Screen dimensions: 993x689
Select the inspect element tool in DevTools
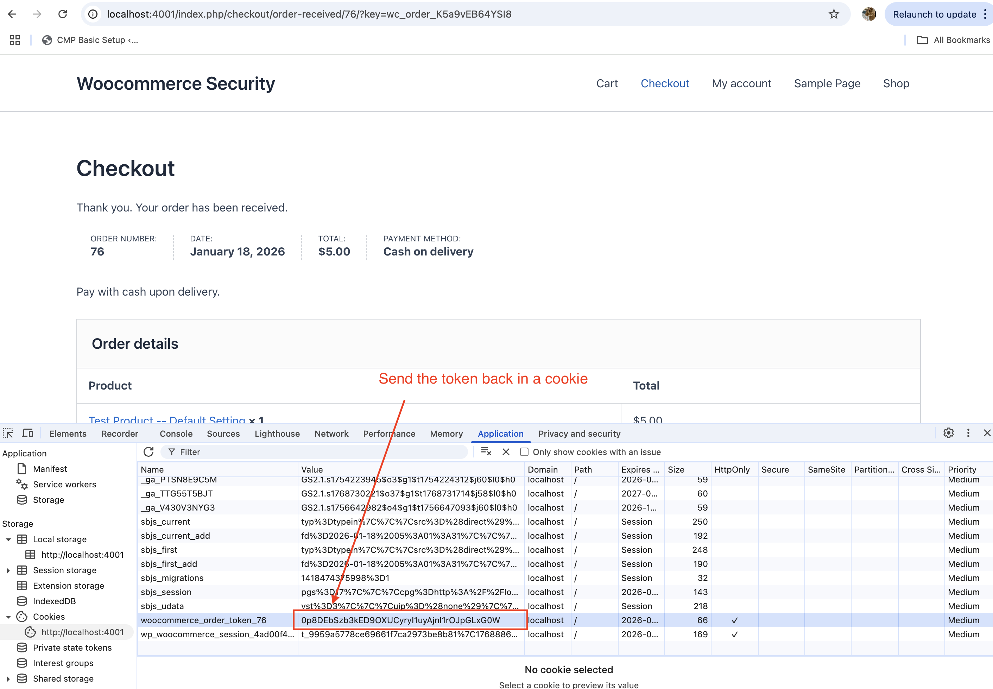(8, 433)
